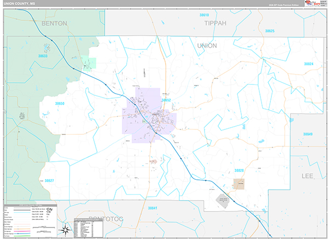Click the 38633 ZIP code label
Viewport: 329px width, 239px height.
click(43, 56)
